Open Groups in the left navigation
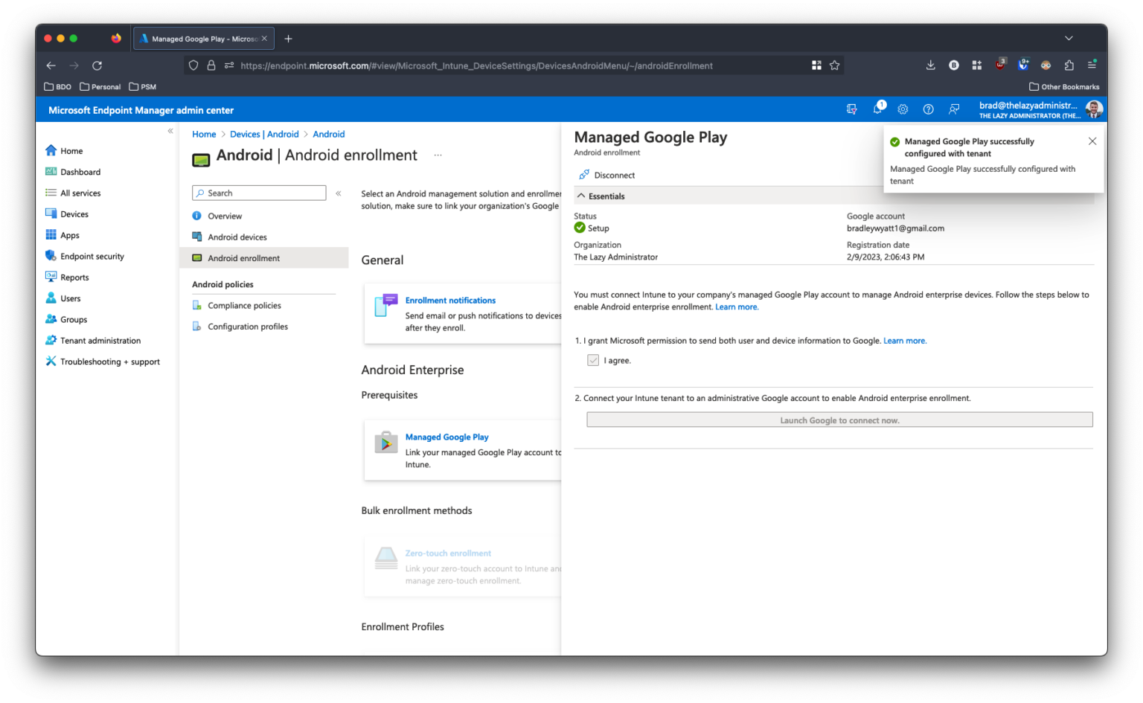This screenshot has height=703, width=1143. [x=66, y=320]
